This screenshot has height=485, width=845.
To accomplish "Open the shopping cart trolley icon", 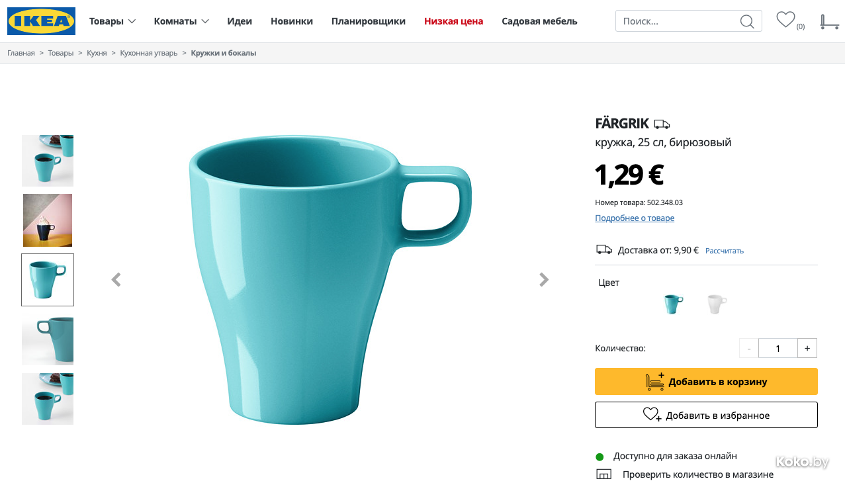I will pos(828,22).
